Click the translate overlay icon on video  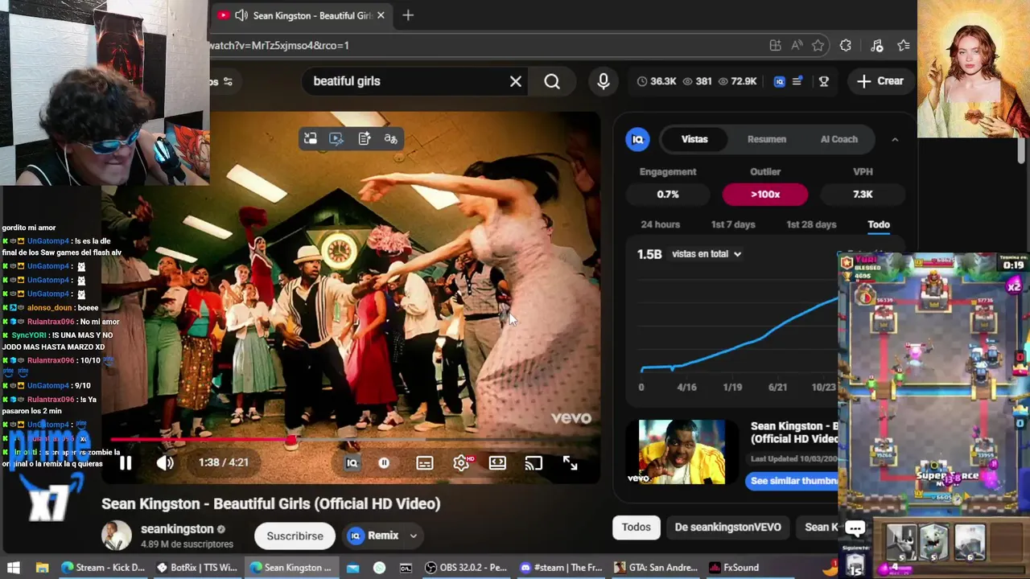[390, 139]
